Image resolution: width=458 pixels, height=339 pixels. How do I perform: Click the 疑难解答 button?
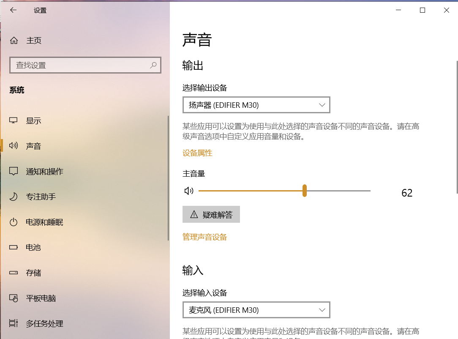coord(211,214)
